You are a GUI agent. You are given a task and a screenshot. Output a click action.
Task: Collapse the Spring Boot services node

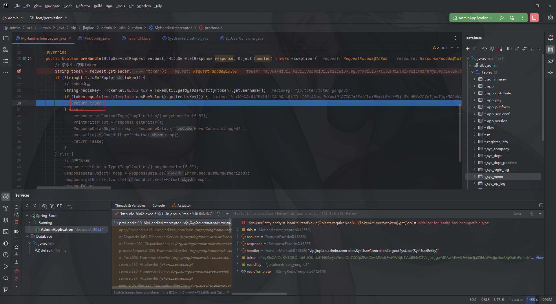(x=27, y=215)
